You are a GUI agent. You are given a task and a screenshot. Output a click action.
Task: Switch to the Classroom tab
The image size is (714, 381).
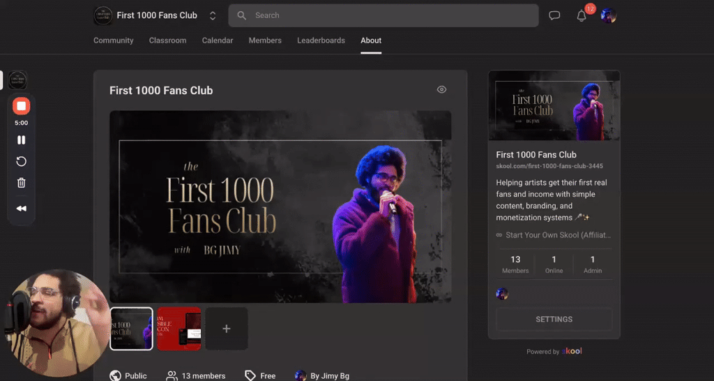point(167,40)
